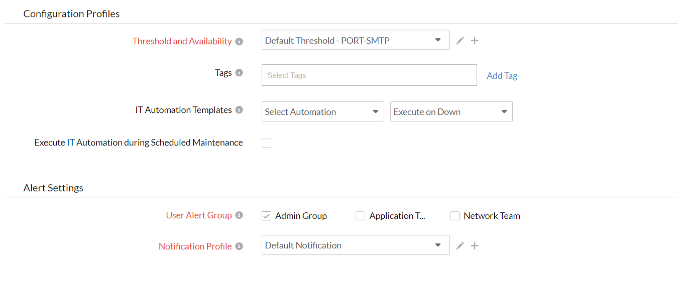Check the Network Team checkbox
678x282 pixels.
point(455,216)
